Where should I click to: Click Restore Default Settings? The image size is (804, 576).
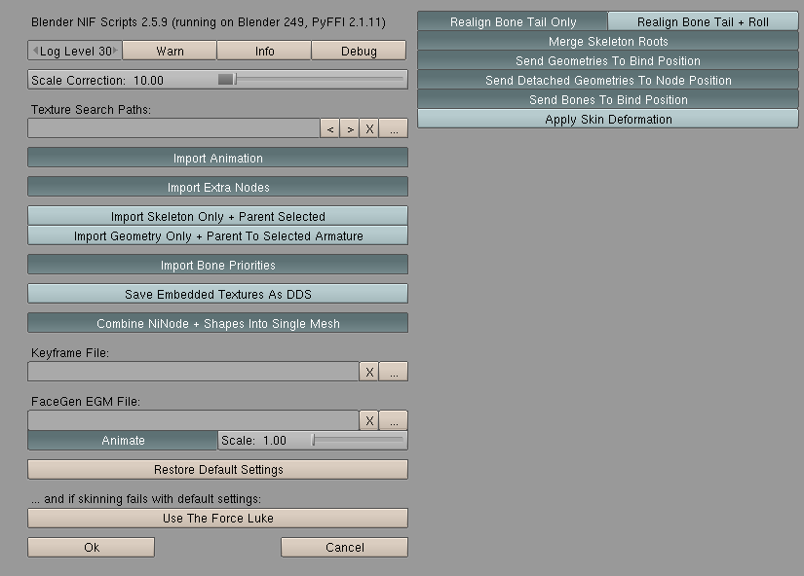[218, 470]
